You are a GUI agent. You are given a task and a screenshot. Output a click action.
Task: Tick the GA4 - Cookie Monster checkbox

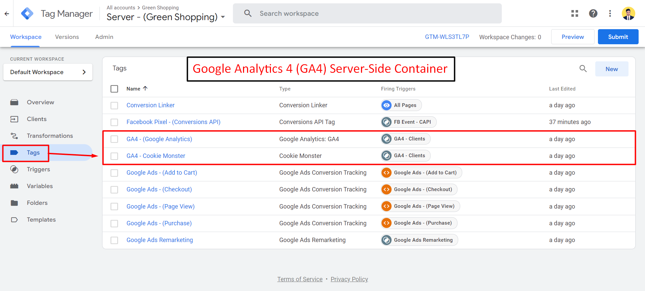[x=114, y=156]
